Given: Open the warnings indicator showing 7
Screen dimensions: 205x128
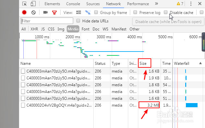Looking at the screenshot, I should (x=180, y=4).
